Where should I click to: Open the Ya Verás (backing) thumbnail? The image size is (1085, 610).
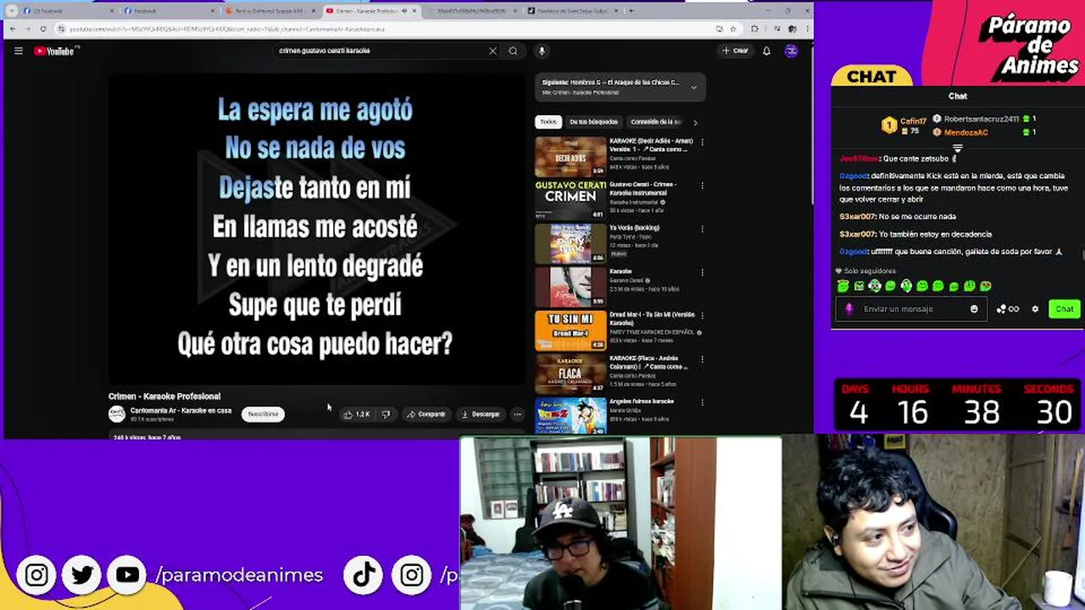click(x=570, y=244)
